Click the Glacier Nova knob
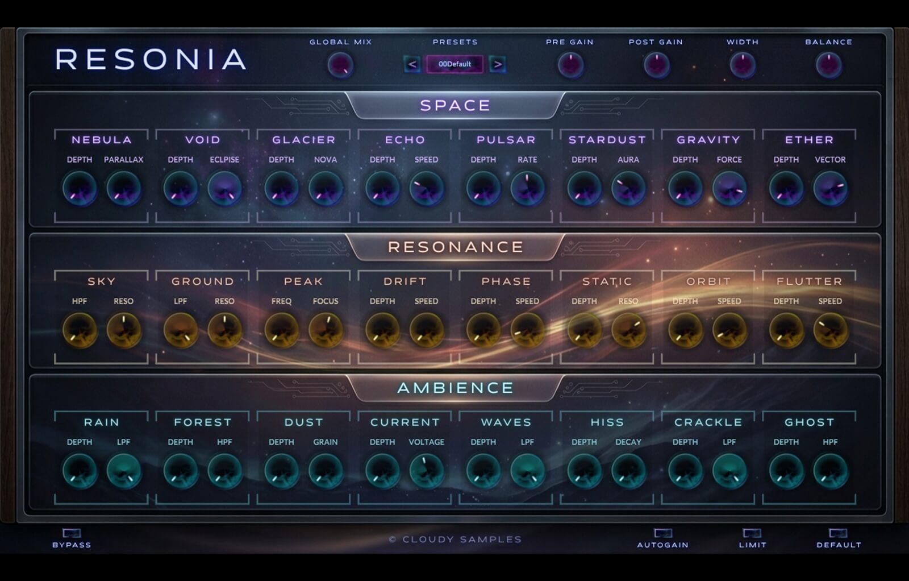The image size is (909, 581). click(326, 189)
